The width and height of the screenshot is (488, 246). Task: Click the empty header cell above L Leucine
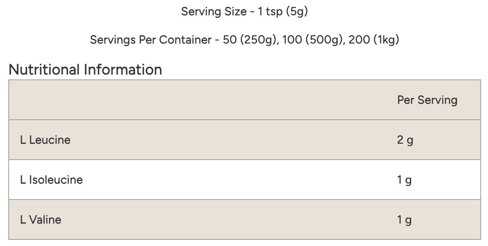(197, 100)
